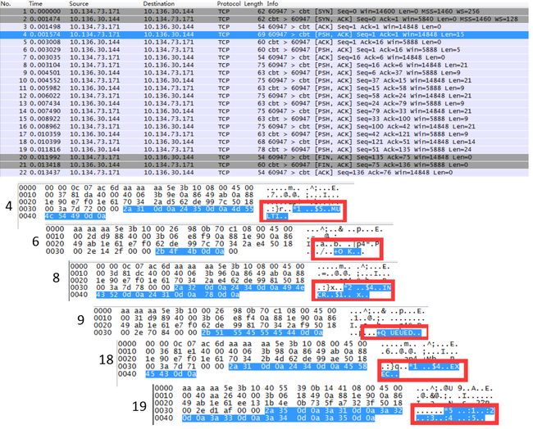Click highlighted hex bytes '2b 4f 4b 0d 0a'
This screenshot has width=533, height=429.
(x=189, y=251)
